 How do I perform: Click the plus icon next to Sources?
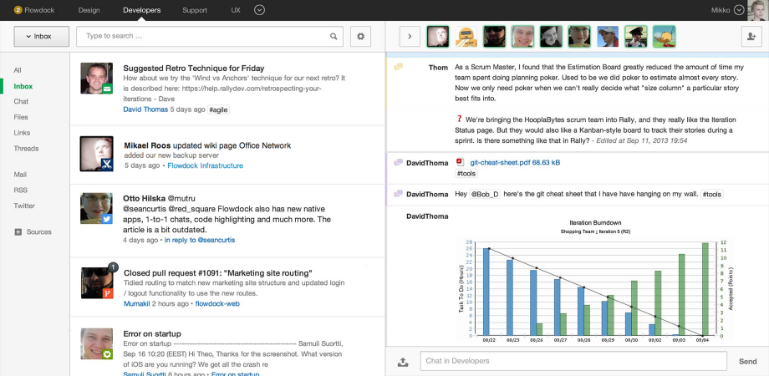click(18, 232)
